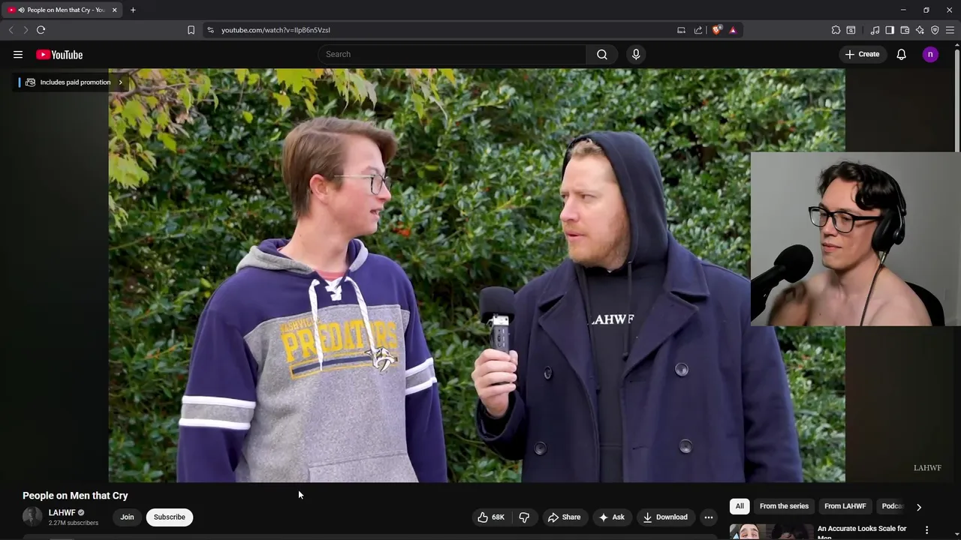The width and height of the screenshot is (961, 540).
Task: Open the LAHWF channel name link
Action: [62, 513]
